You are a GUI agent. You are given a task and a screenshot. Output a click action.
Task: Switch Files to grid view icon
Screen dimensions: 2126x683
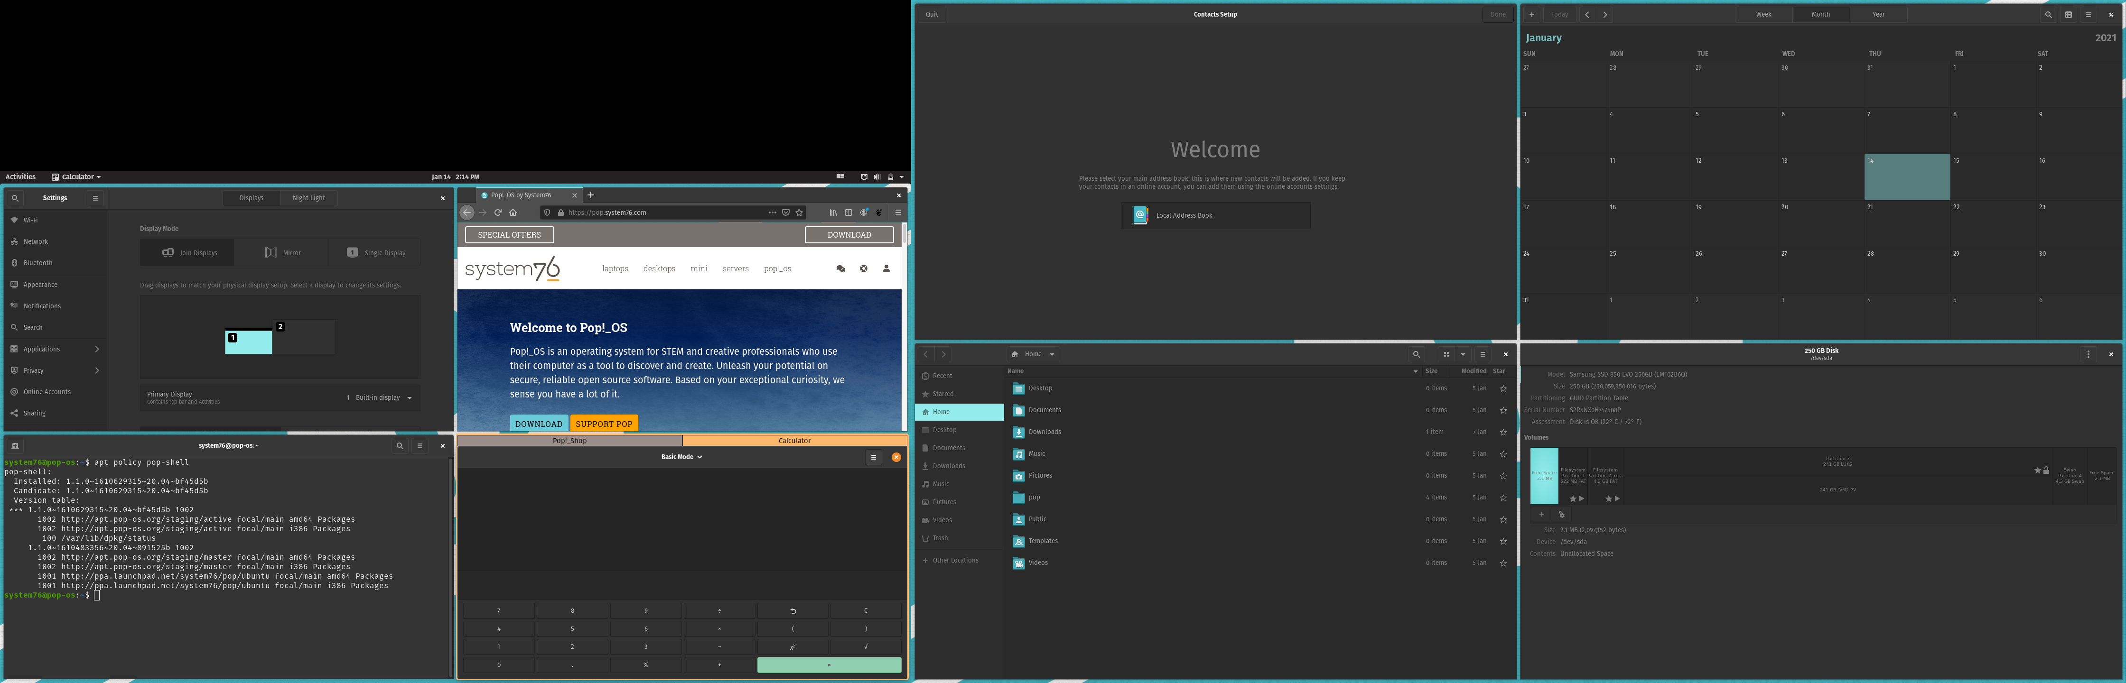click(1446, 355)
